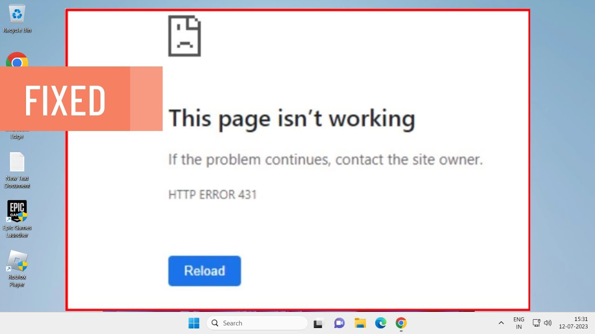Viewport: 595px width, 334px height.
Task: Expand the hidden system tray icons chevron
Action: (501, 323)
